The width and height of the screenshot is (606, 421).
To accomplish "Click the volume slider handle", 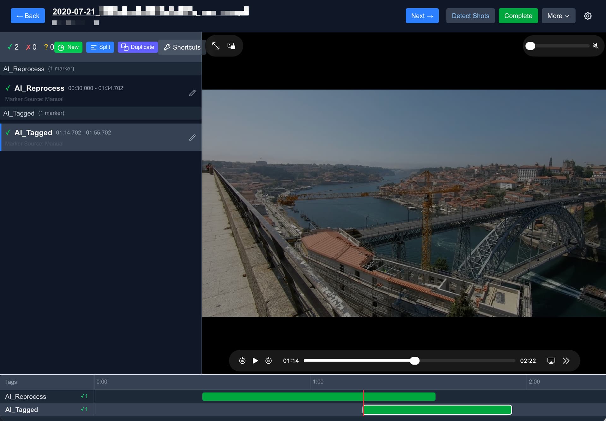I will click(x=530, y=46).
